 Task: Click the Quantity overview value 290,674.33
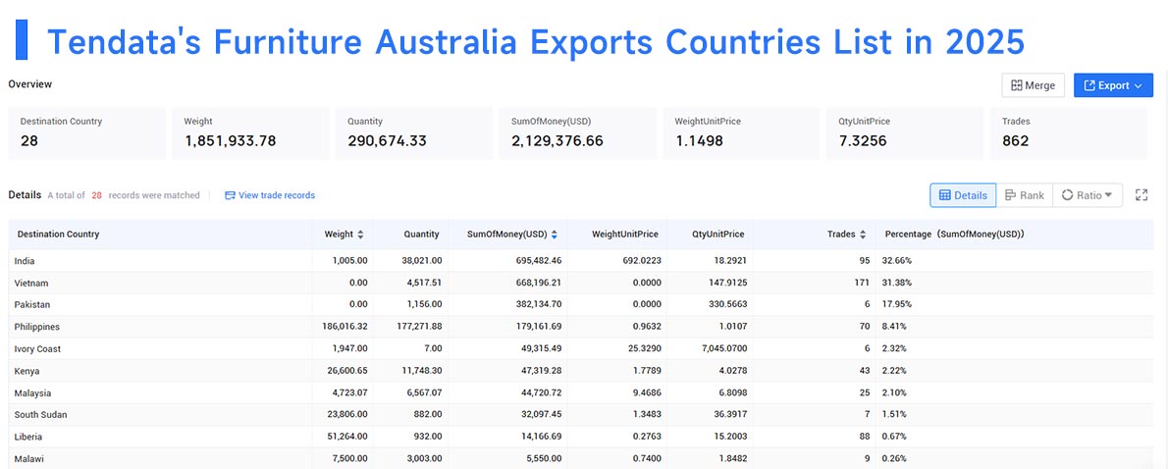pyautogui.click(x=388, y=140)
